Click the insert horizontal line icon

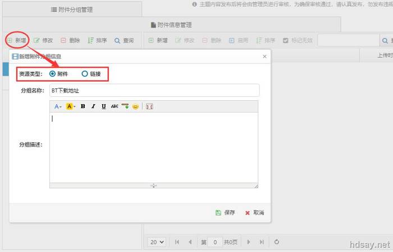pyautogui.click(x=125, y=106)
